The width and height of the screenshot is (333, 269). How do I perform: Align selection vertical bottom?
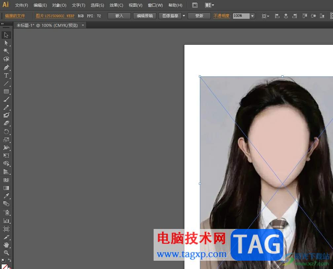(x=322, y=16)
